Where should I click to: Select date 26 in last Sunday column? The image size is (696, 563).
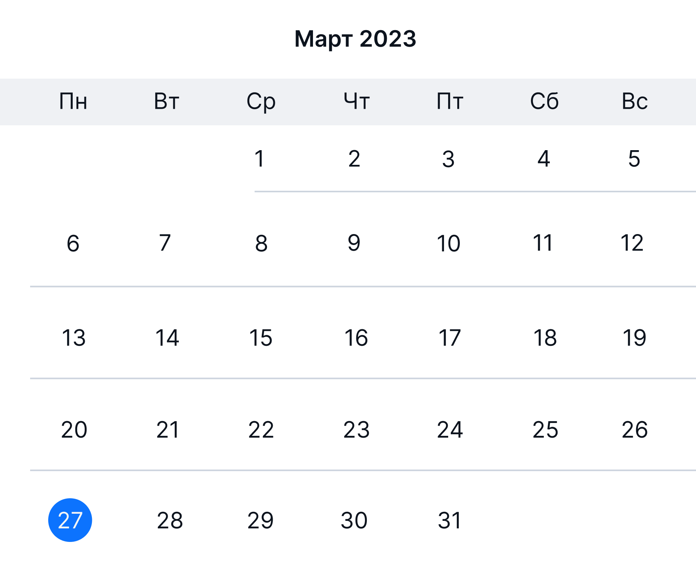click(635, 429)
